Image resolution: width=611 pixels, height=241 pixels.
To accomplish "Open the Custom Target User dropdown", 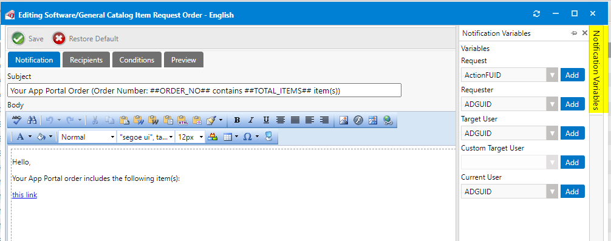I will 552,162.
